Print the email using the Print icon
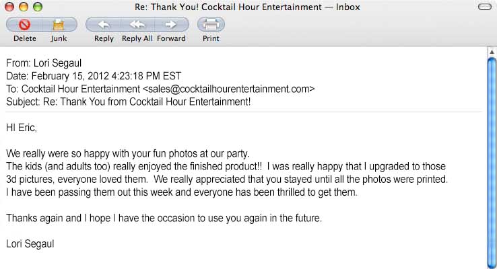The image size is (497, 269). point(211,25)
